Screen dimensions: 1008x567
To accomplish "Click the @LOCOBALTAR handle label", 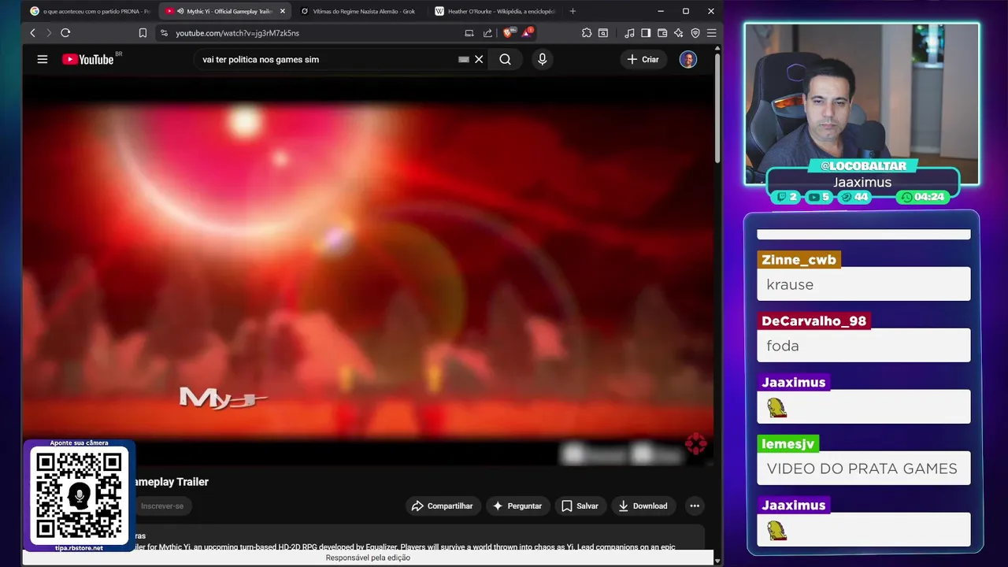I will coord(863,165).
